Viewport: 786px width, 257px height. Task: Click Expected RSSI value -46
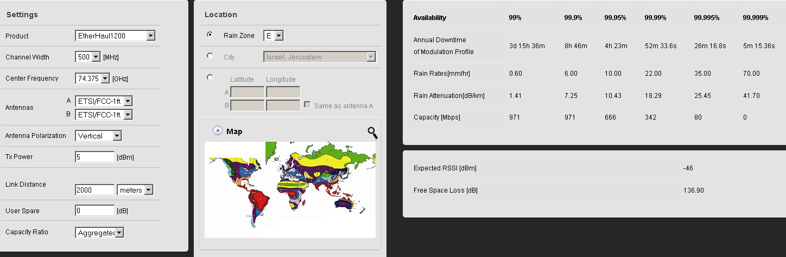(688, 168)
